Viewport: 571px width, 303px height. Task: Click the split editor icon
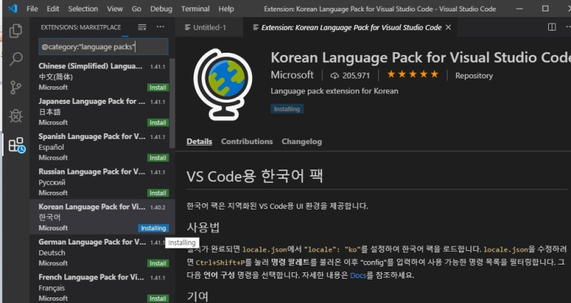click(552, 27)
